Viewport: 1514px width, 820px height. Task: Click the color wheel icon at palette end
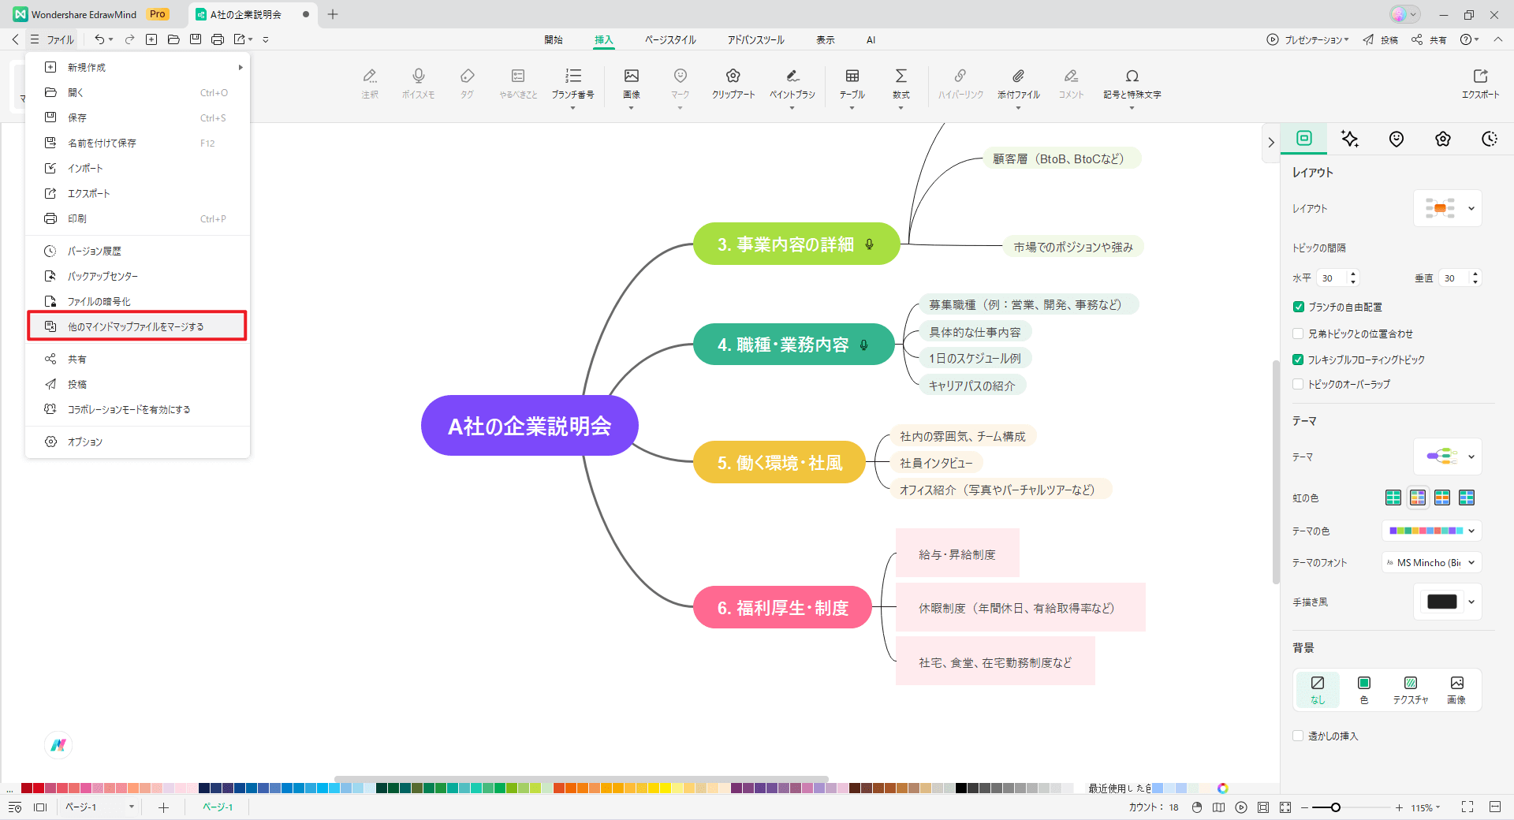click(x=1222, y=788)
